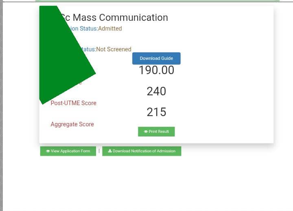Click the Aggregate Score label
Image resolution: width=293 pixels, height=211 pixels.
(x=72, y=124)
